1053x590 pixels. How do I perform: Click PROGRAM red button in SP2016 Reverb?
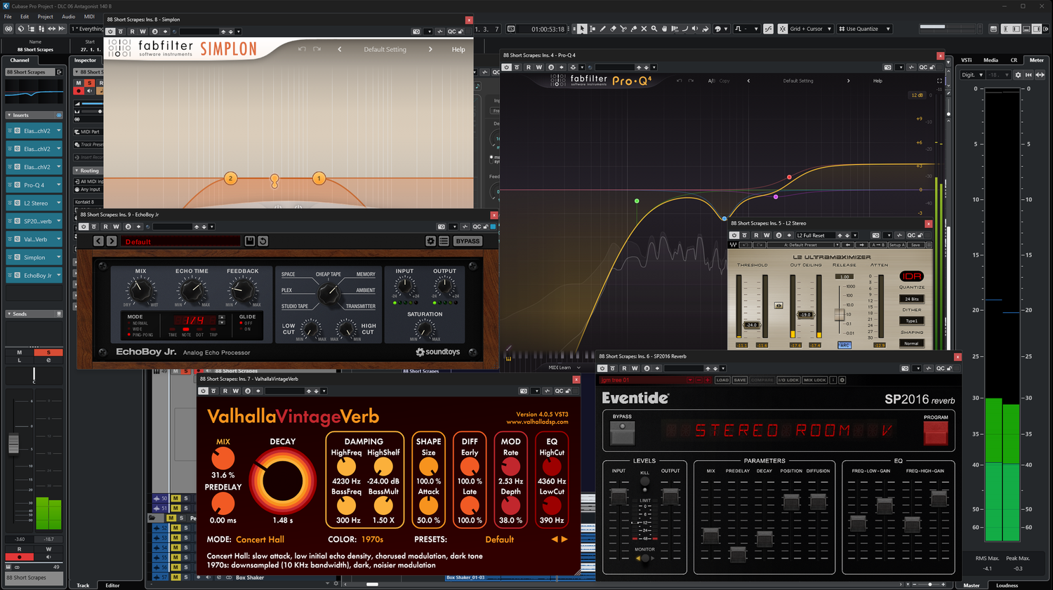935,433
